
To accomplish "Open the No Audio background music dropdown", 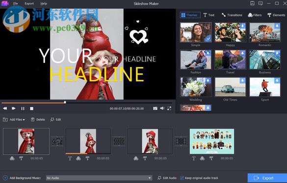I will coord(99,178).
